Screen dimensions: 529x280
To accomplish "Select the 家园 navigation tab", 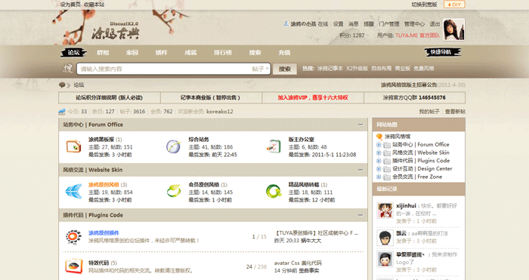I will pos(132,53).
